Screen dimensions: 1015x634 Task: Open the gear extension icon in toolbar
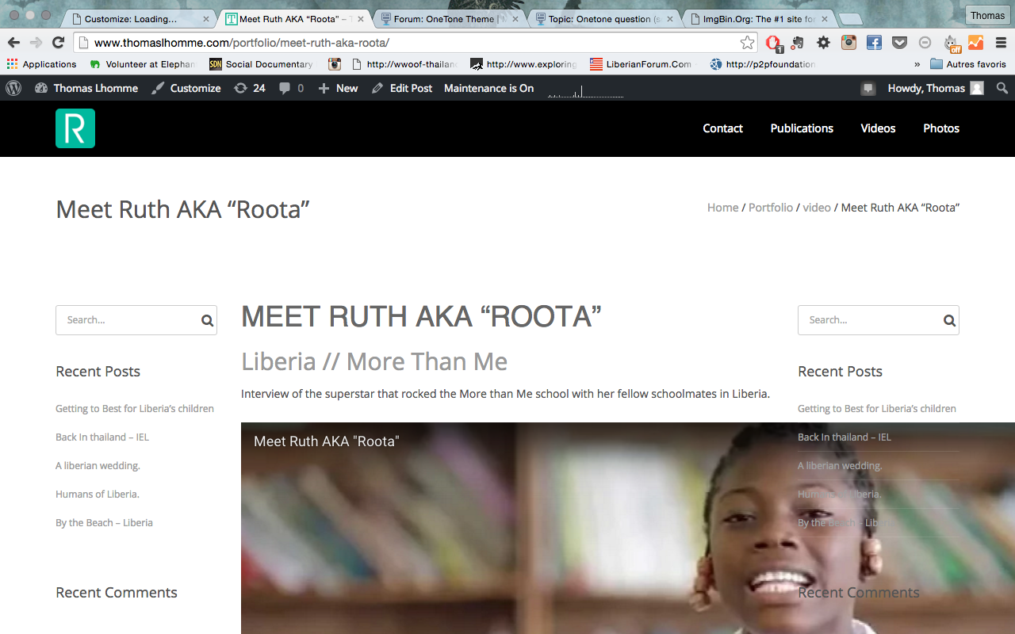824,43
